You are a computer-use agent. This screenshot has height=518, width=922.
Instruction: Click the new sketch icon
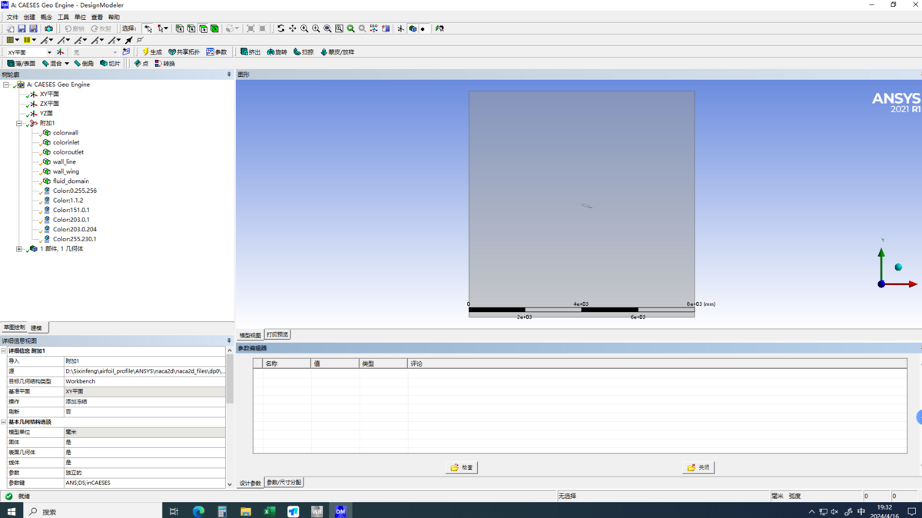[x=126, y=52]
